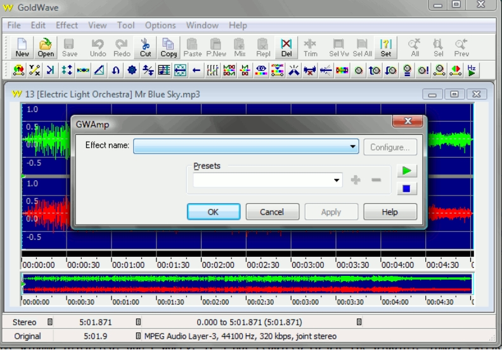Click the Hz playback rate effect icon
Image resolution: width=502 pixels, height=350 pixels.
tap(472, 70)
